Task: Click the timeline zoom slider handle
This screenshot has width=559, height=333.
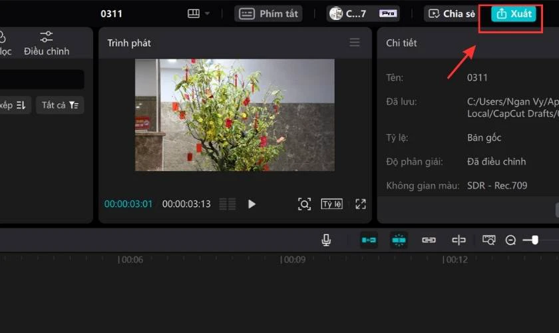Action: pyautogui.click(x=535, y=240)
